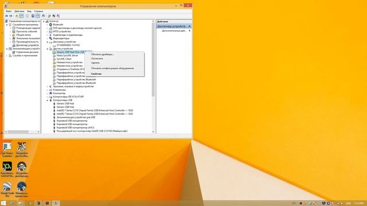
Task: Collapse the Контроллеры USB category
Action: click(x=47, y=100)
